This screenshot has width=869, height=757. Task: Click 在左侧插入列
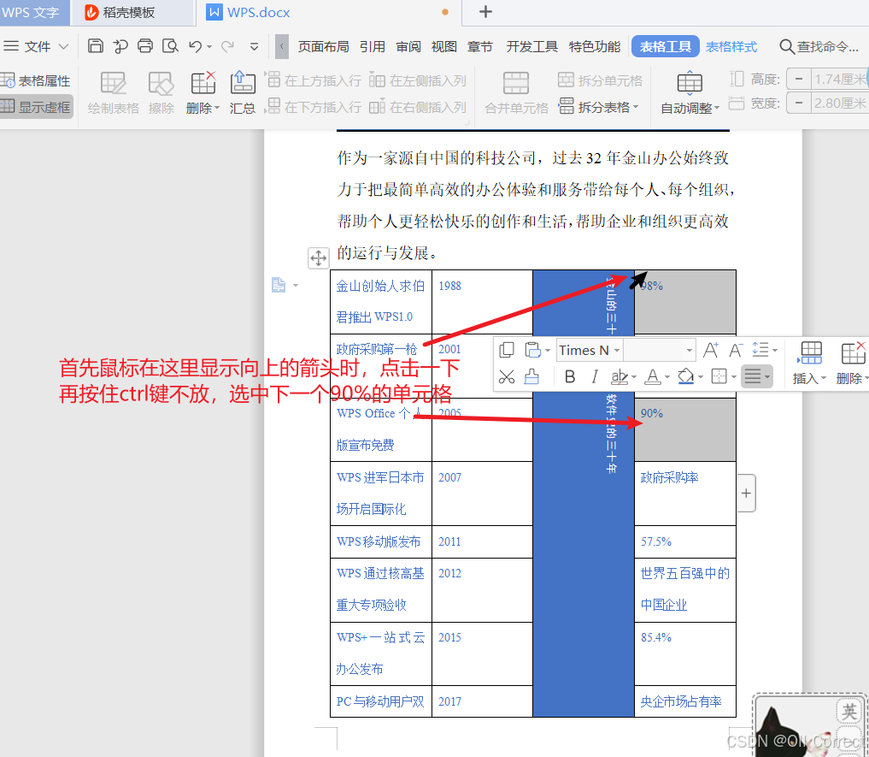(418, 81)
